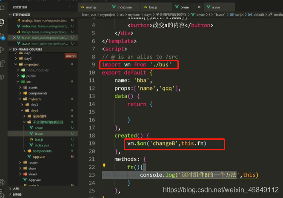The width and height of the screenshot is (283, 198).
Task: Open the Explorer view icon
Action: tap(2, 22)
